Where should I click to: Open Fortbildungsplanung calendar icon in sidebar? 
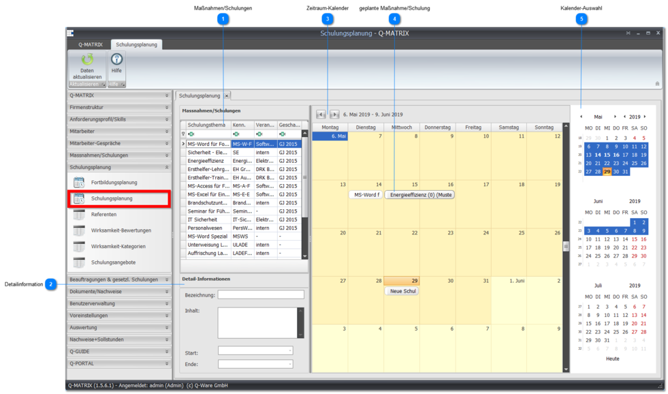79,183
